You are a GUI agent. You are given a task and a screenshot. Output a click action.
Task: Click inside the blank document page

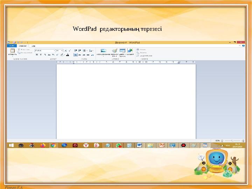tap(126, 101)
